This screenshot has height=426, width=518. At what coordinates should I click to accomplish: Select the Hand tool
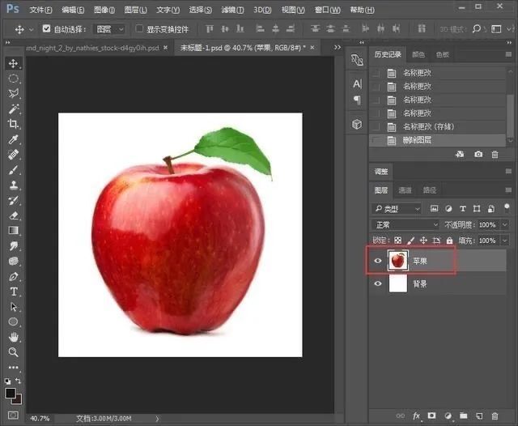13,337
